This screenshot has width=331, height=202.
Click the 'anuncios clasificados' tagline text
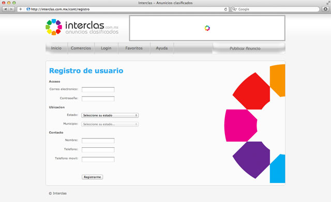92,32
